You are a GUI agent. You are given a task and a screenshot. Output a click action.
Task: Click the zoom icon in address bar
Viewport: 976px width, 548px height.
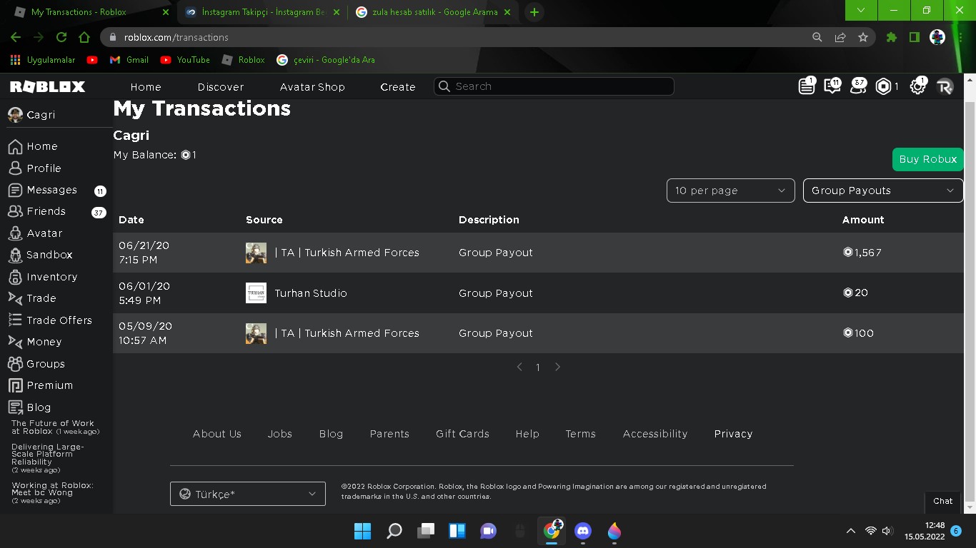(x=817, y=37)
